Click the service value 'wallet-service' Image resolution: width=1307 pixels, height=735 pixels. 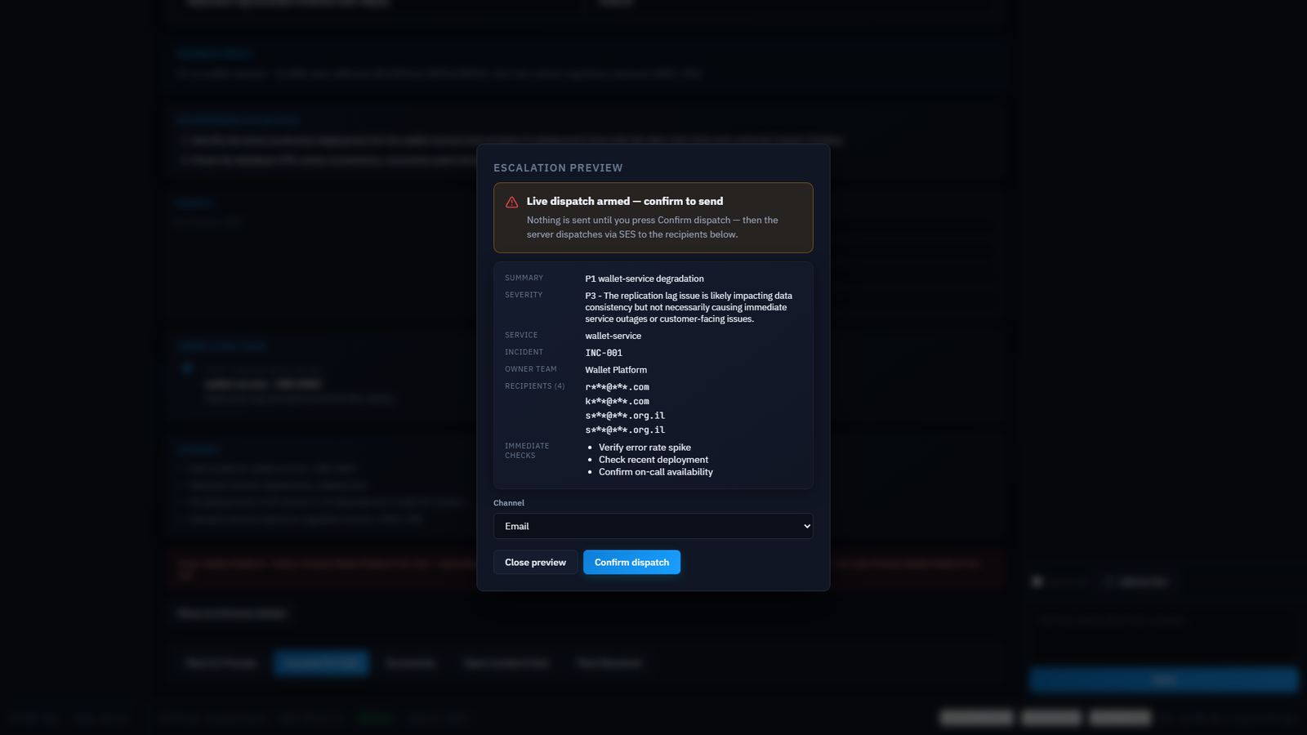click(613, 336)
